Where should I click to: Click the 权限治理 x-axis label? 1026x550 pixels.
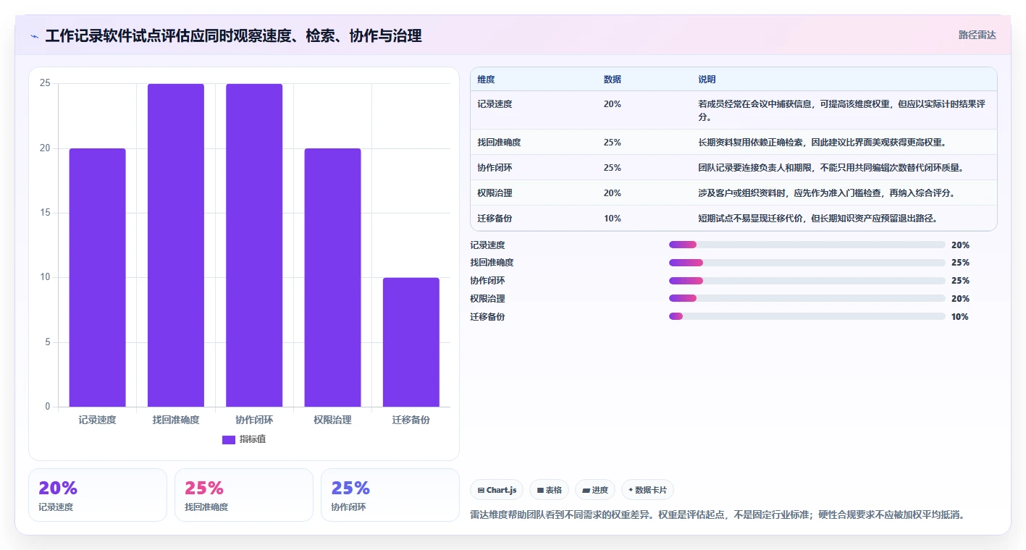pyautogui.click(x=332, y=420)
